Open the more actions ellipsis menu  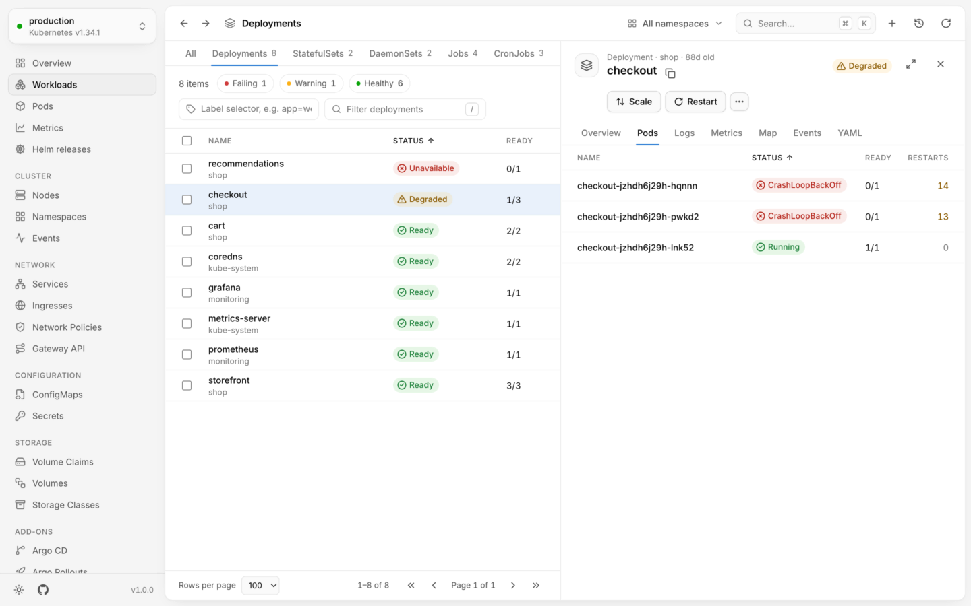coord(740,102)
